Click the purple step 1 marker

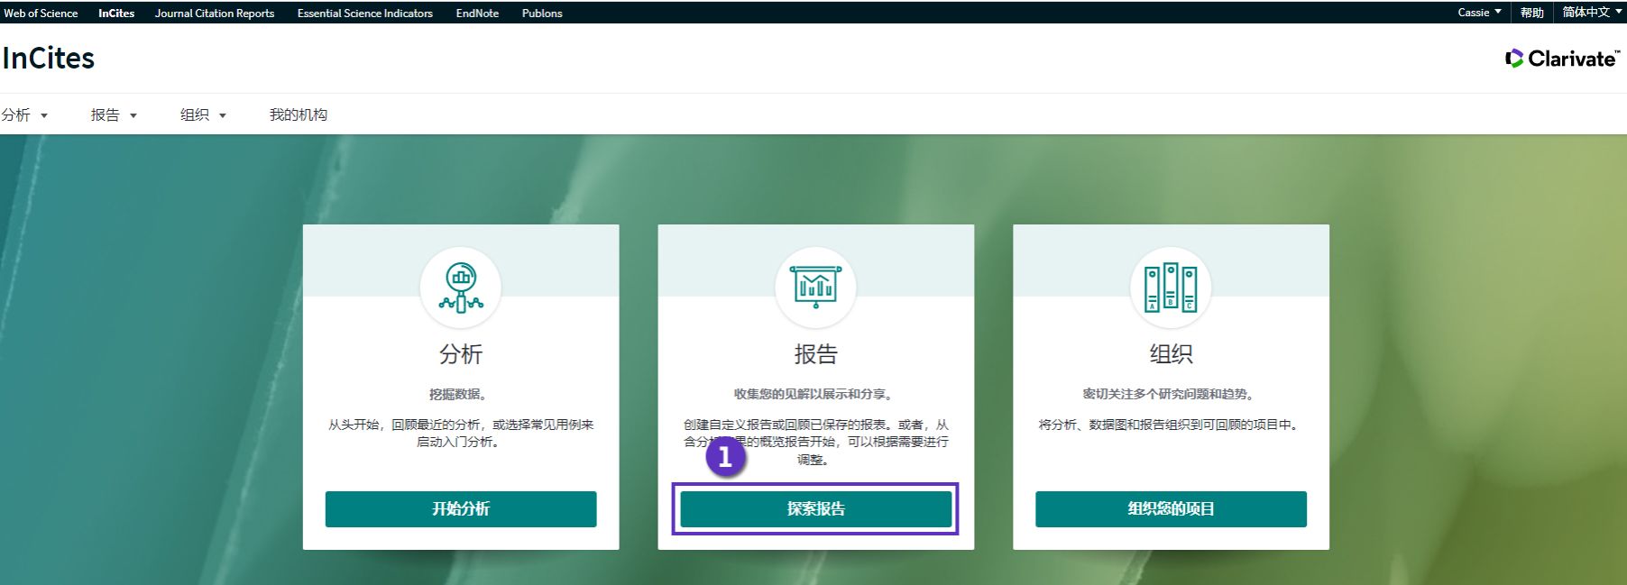click(725, 457)
